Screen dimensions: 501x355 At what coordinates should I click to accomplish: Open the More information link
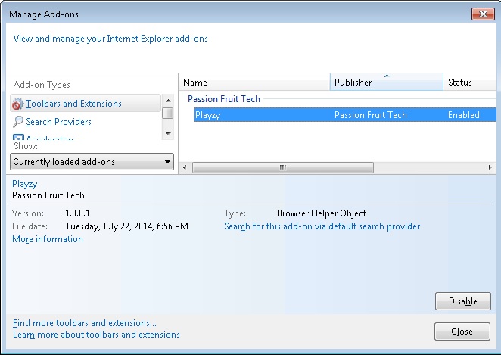[x=48, y=239]
